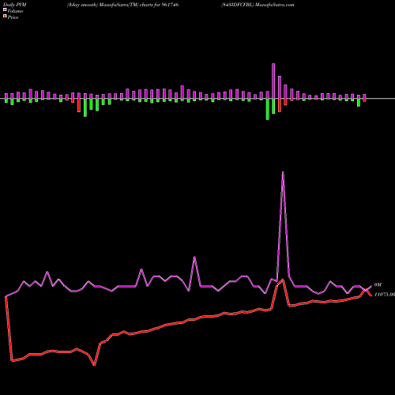Click the tallest magenta volume bar
The width and height of the screenshot is (395, 395).
click(273, 81)
